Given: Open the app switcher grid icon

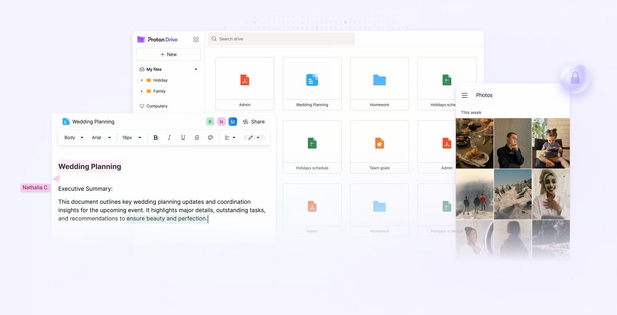Looking at the screenshot, I should 196,39.
